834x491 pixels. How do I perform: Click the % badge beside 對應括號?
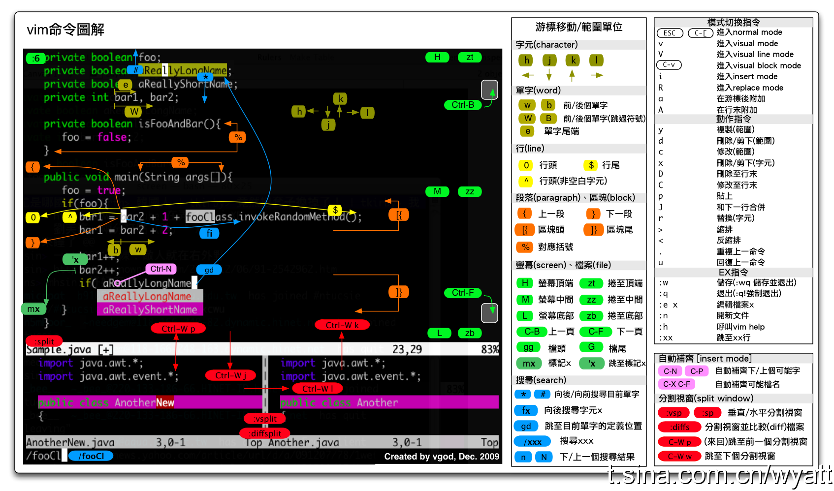point(526,246)
